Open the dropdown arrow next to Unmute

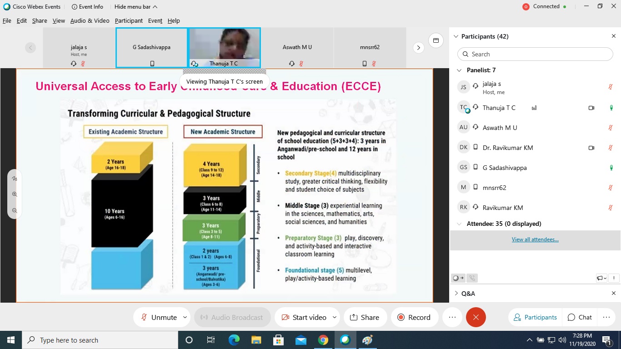pos(185,317)
